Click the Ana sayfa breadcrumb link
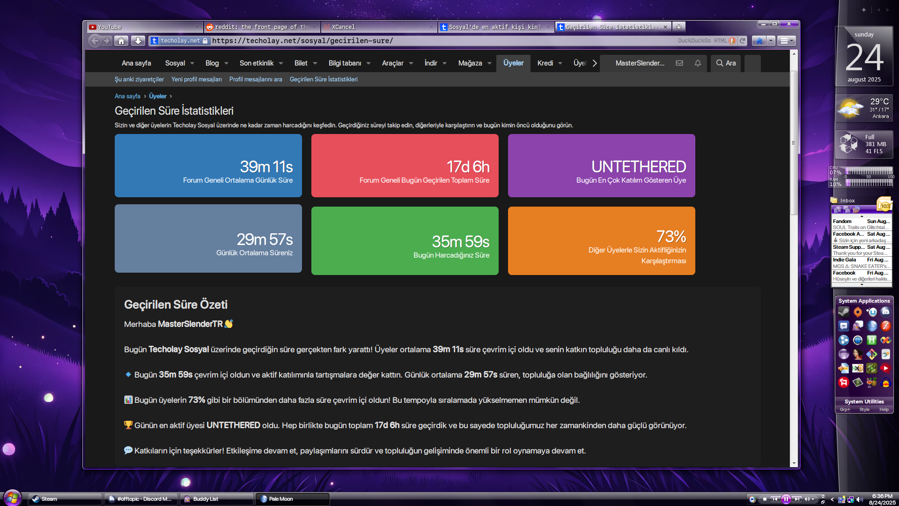Viewport: 899px width, 506px height. (127, 96)
